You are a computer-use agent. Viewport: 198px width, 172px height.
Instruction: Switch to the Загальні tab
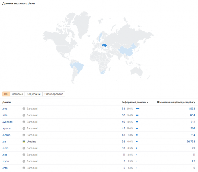pyautogui.click(x=17, y=94)
